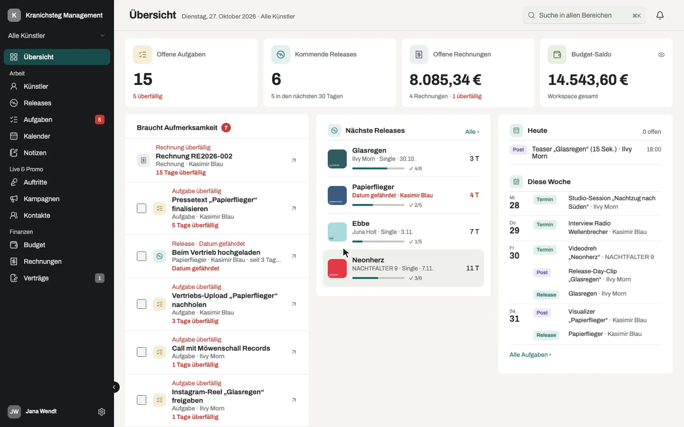Image resolution: width=684 pixels, height=427 pixels.
Task: Focus the Suche in allen Bereichen field
Action: [584, 15]
